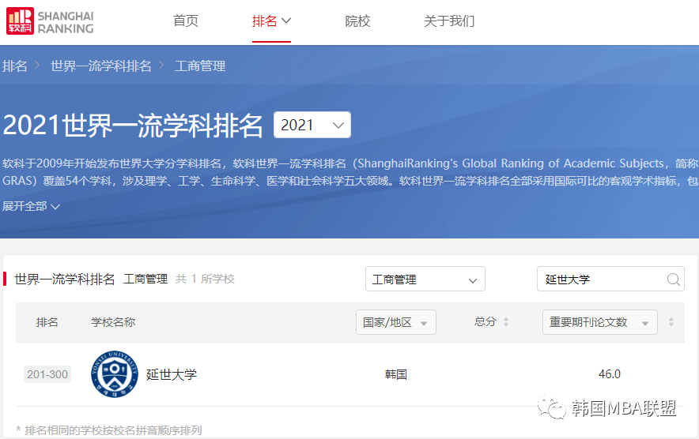
Task: Sort by 总分 column arrows
Action: [506, 322]
